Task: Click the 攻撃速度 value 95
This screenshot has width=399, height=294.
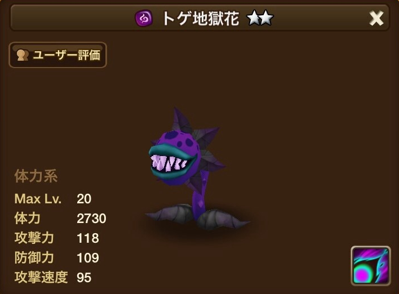Action: 84,278
